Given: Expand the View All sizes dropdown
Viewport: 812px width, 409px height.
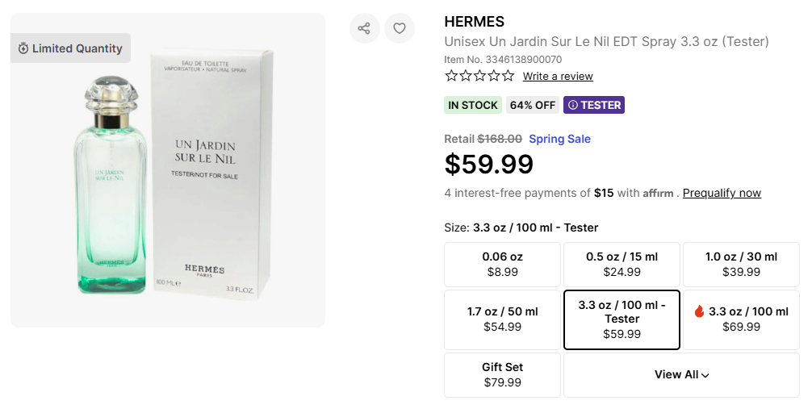Looking at the screenshot, I should [x=681, y=374].
